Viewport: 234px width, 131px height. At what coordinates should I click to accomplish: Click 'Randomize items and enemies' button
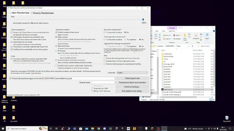click(132, 83)
